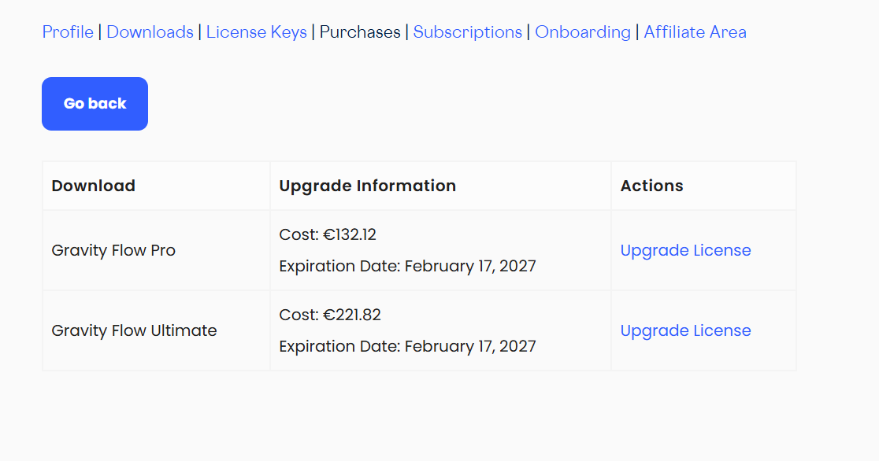This screenshot has height=461, width=879.
Task: Select the Purchases tab
Action: click(360, 32)
